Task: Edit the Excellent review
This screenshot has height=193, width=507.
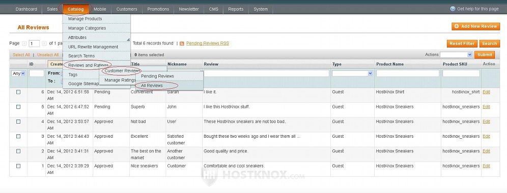Action: 486,136
